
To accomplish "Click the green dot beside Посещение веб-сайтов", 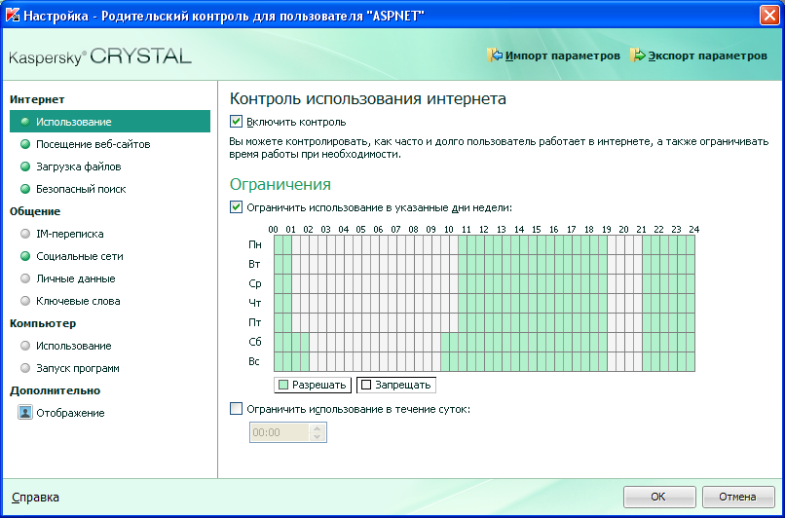I will click(25, 144).
